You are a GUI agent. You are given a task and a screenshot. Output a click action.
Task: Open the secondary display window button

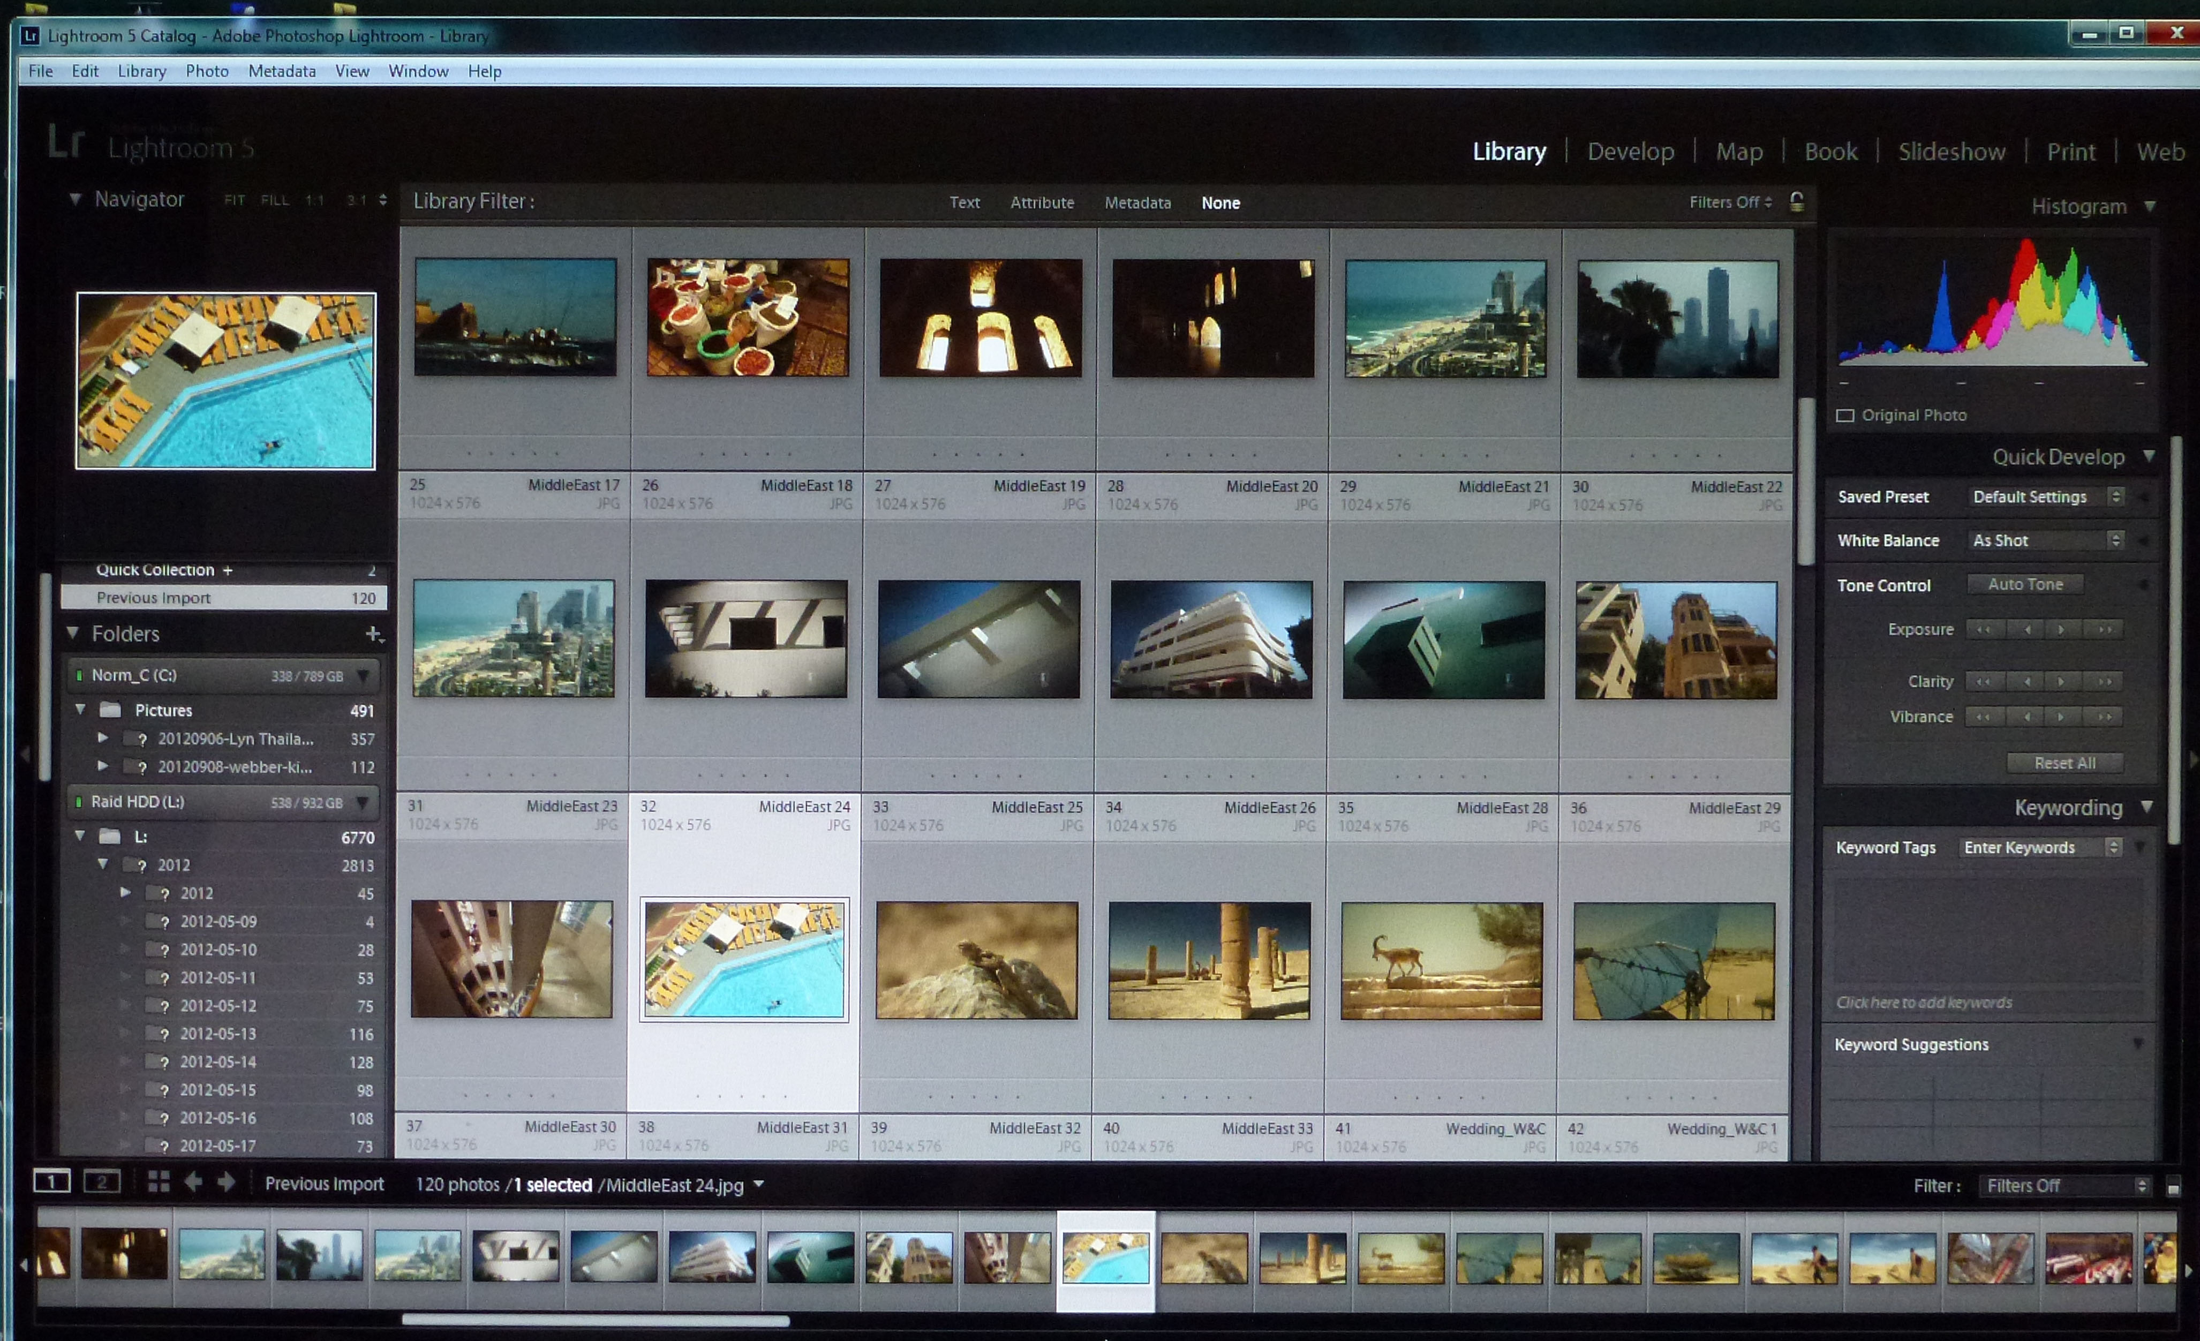pos(102,1182)
